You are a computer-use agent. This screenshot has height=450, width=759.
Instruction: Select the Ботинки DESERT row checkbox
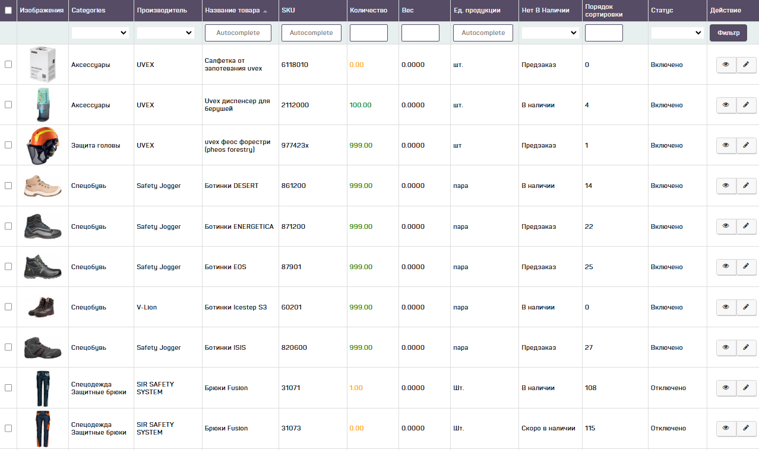click(8, 186)
